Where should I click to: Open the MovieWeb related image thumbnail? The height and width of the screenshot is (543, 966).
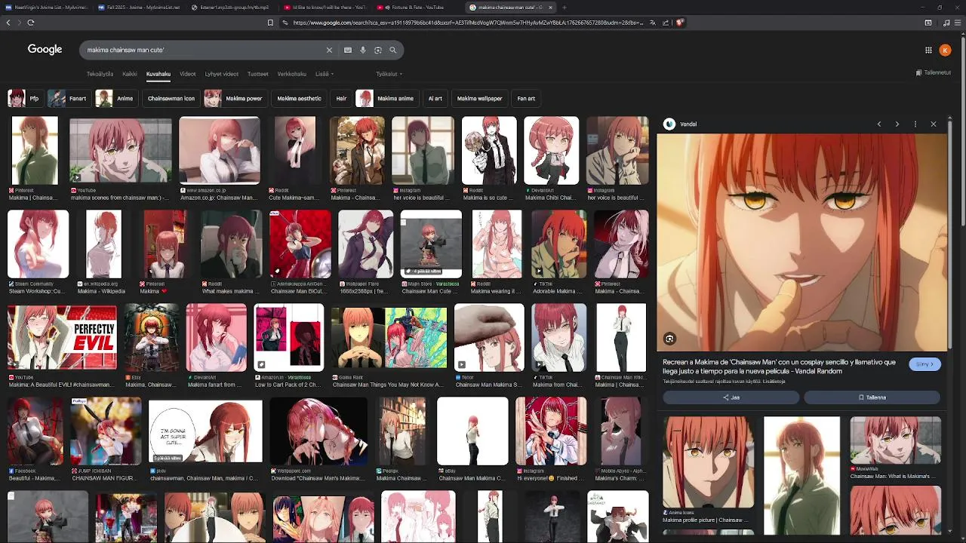[896, 440]
